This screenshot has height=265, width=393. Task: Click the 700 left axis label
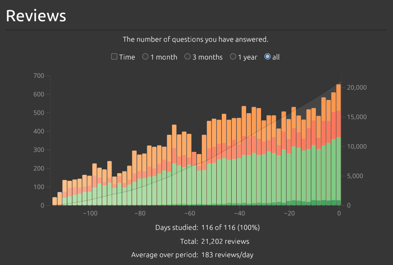coord(39,76)
